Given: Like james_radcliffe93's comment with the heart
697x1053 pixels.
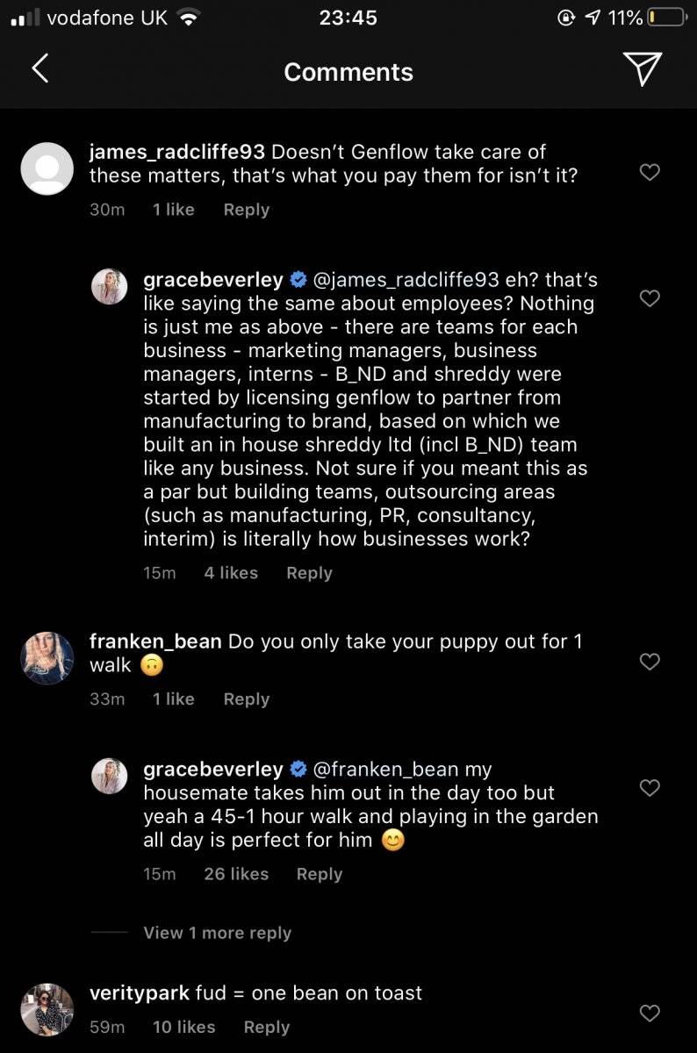Looking at the screenshot, I should [x=650, y=172].
